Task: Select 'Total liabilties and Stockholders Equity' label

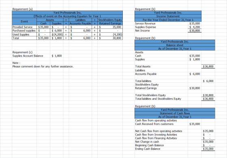Action: pos(158,99)
